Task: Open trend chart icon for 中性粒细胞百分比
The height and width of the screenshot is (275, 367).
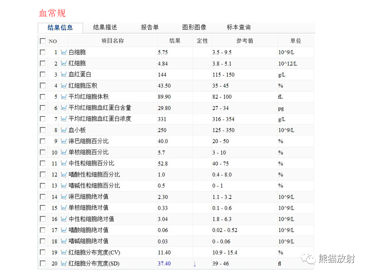Action: (64, 163)
